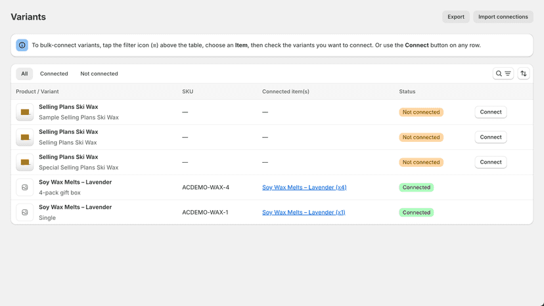The image size is (544, 306).
Task: Connect the Special Selling Plans Ski Wax variant
Action: point(491,162)
